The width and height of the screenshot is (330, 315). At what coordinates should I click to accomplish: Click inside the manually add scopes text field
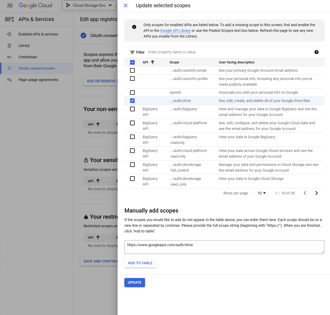coord(224,247)
